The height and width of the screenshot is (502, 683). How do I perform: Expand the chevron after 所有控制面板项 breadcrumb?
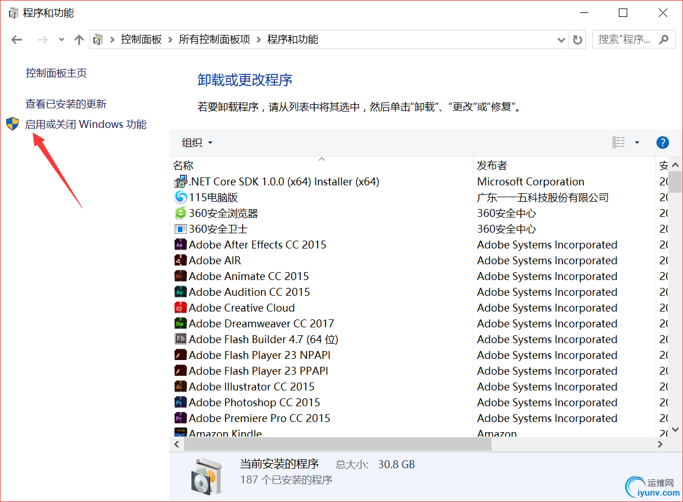[x=259, y=39]
